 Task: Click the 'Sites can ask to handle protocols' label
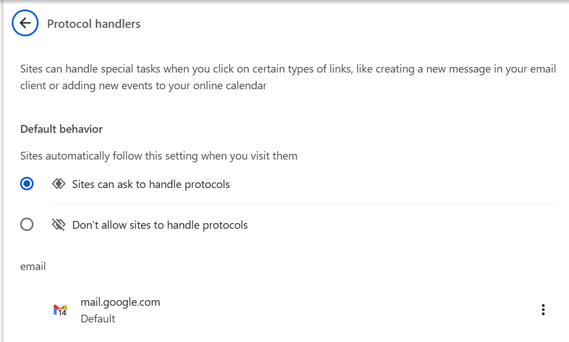151,184
